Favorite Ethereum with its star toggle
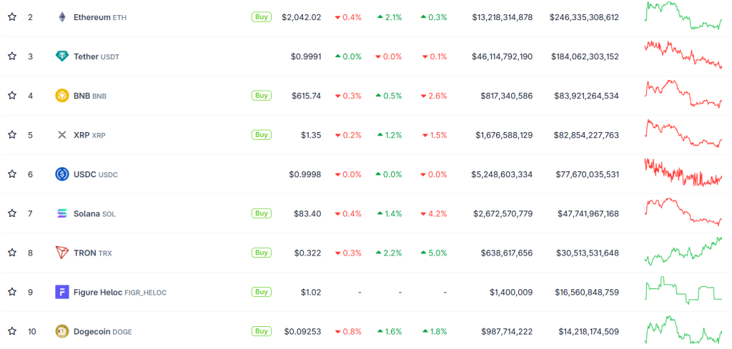The width and height of the screenshot is (732, 349). coord(12,17)
